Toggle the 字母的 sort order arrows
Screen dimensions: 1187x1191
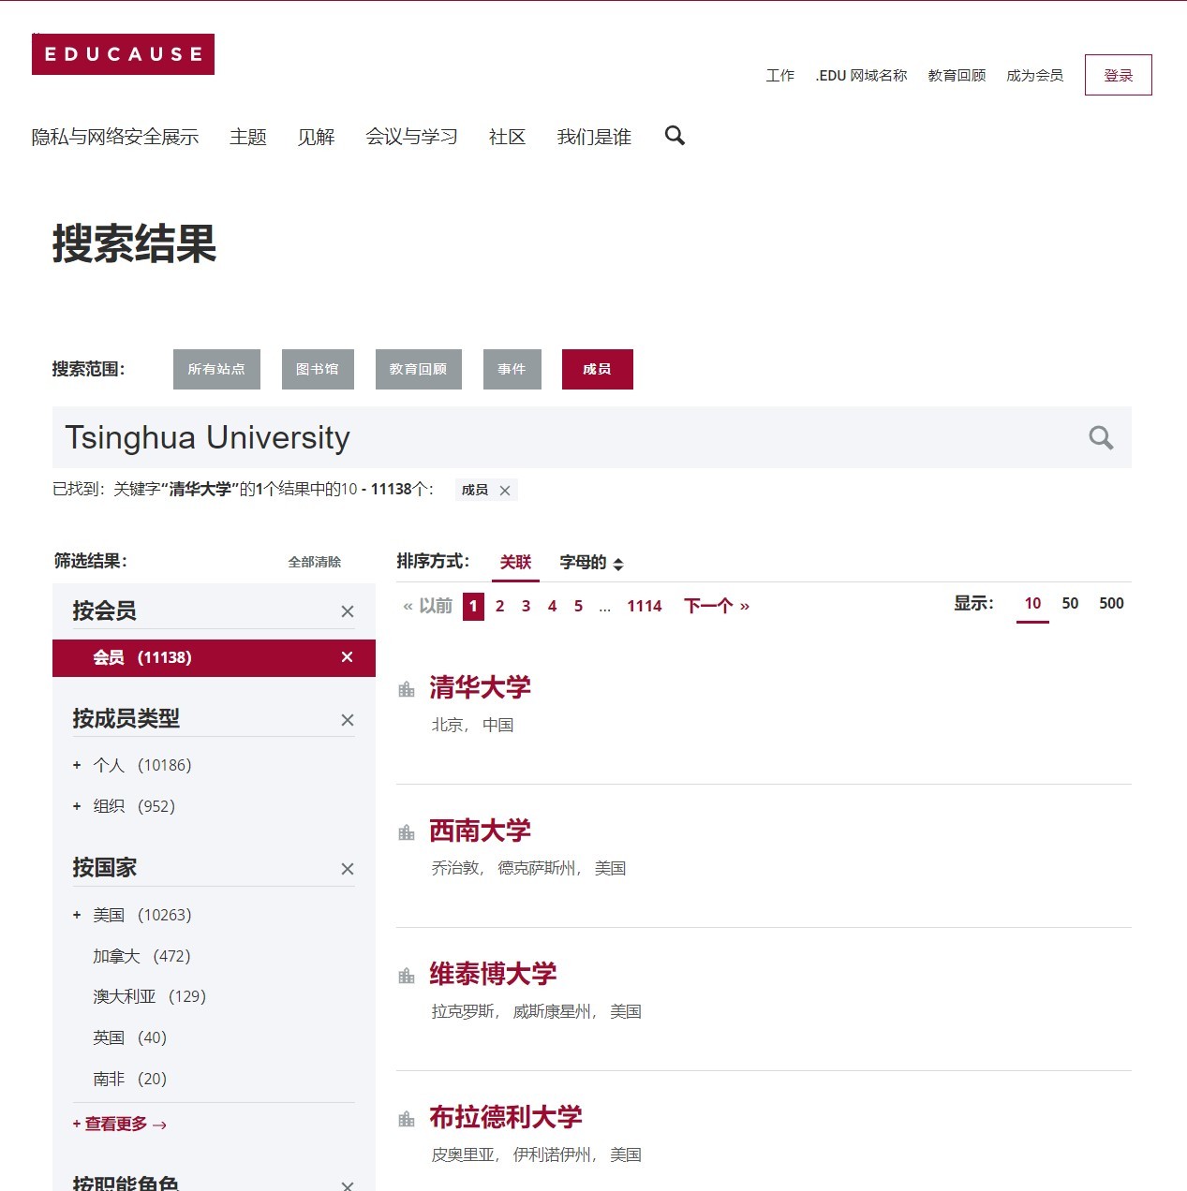tap(618, 564)
